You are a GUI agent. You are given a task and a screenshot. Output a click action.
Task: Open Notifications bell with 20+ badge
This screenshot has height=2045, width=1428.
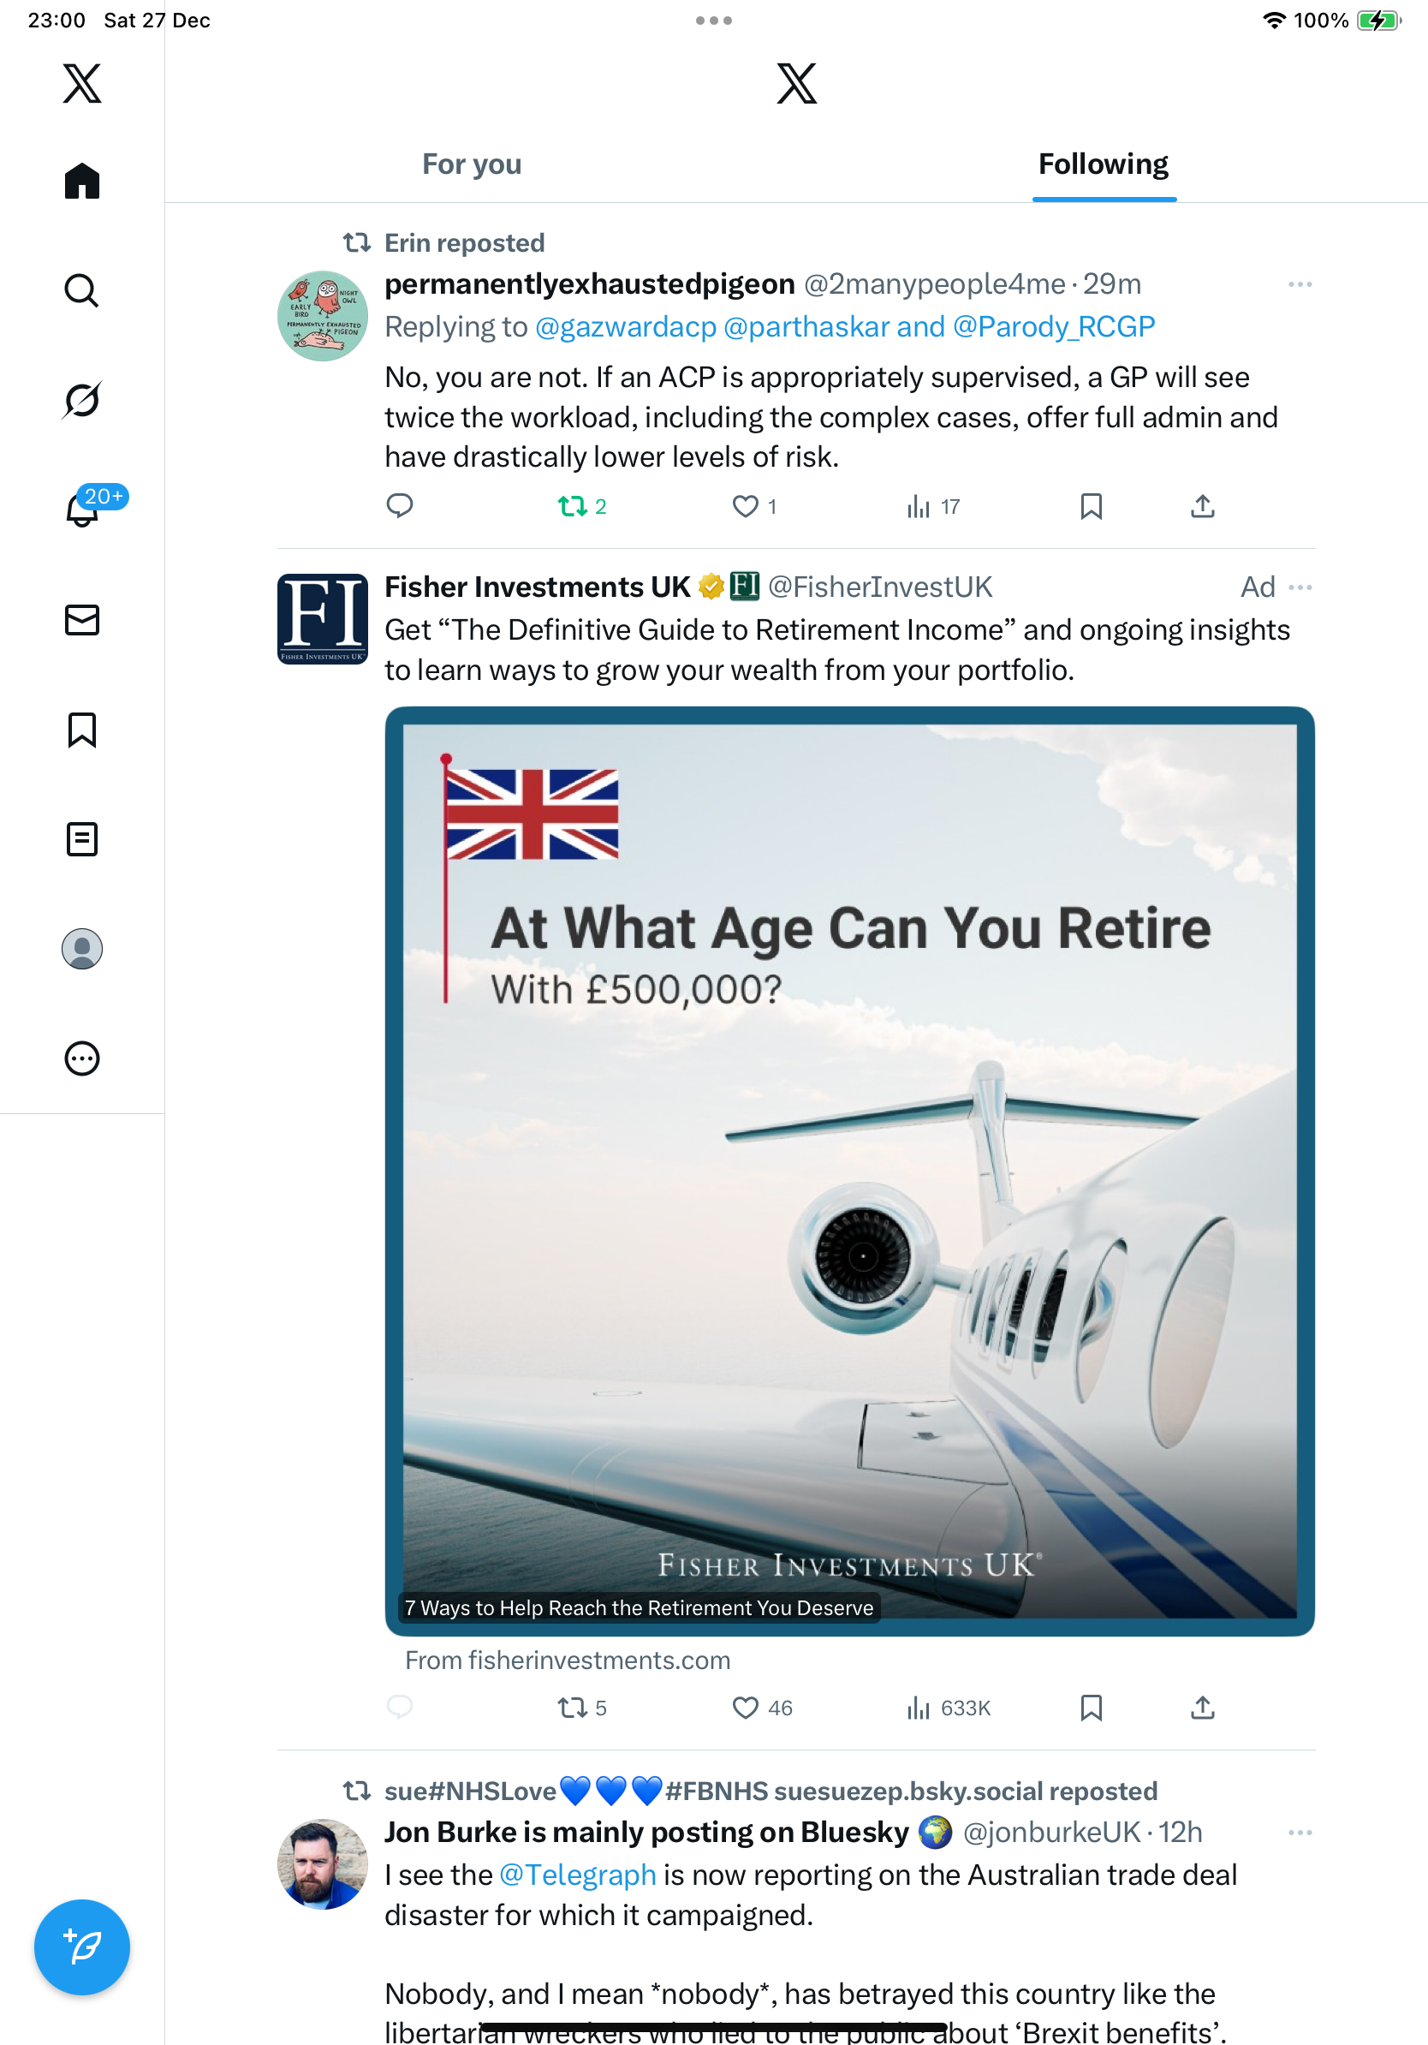click(82, 510)
